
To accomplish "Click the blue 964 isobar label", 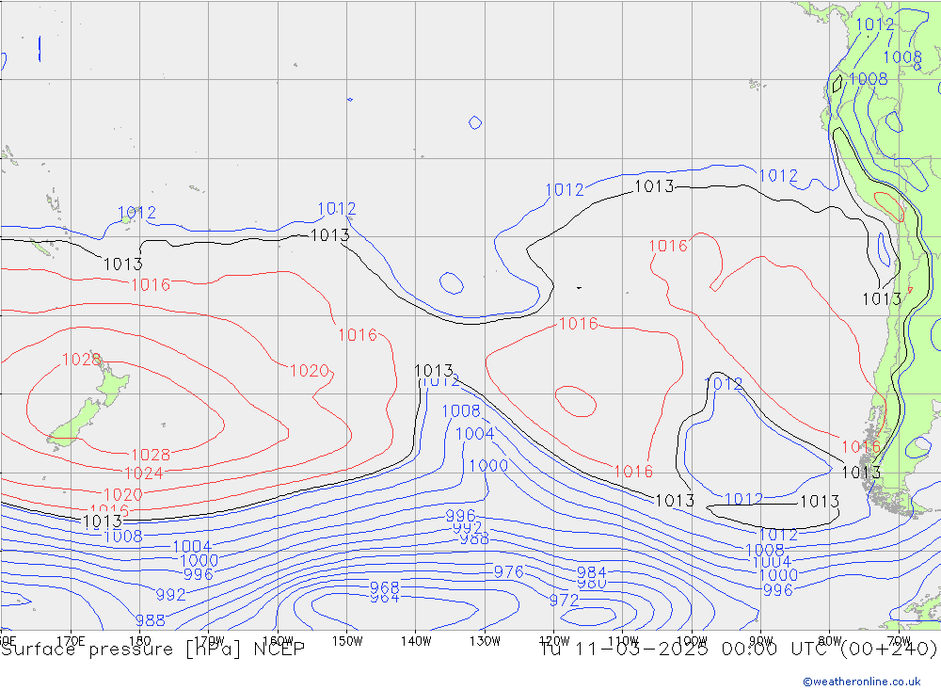I will point(384,598).
